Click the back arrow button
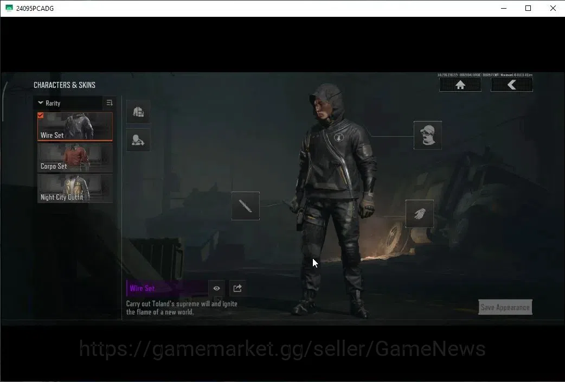 click(x=512, y=85)
